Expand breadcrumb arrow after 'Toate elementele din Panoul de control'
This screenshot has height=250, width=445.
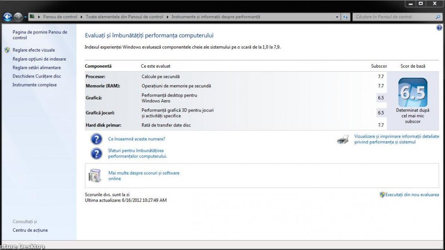167,17
